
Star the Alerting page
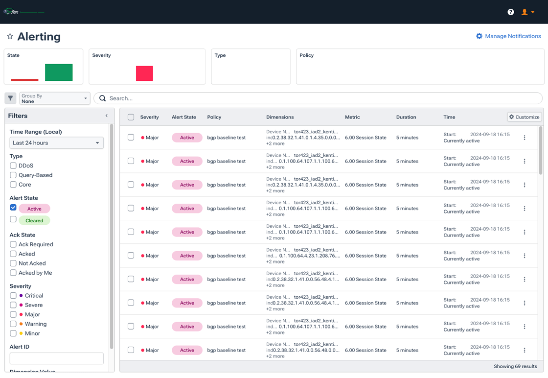(x=10, y=36)
